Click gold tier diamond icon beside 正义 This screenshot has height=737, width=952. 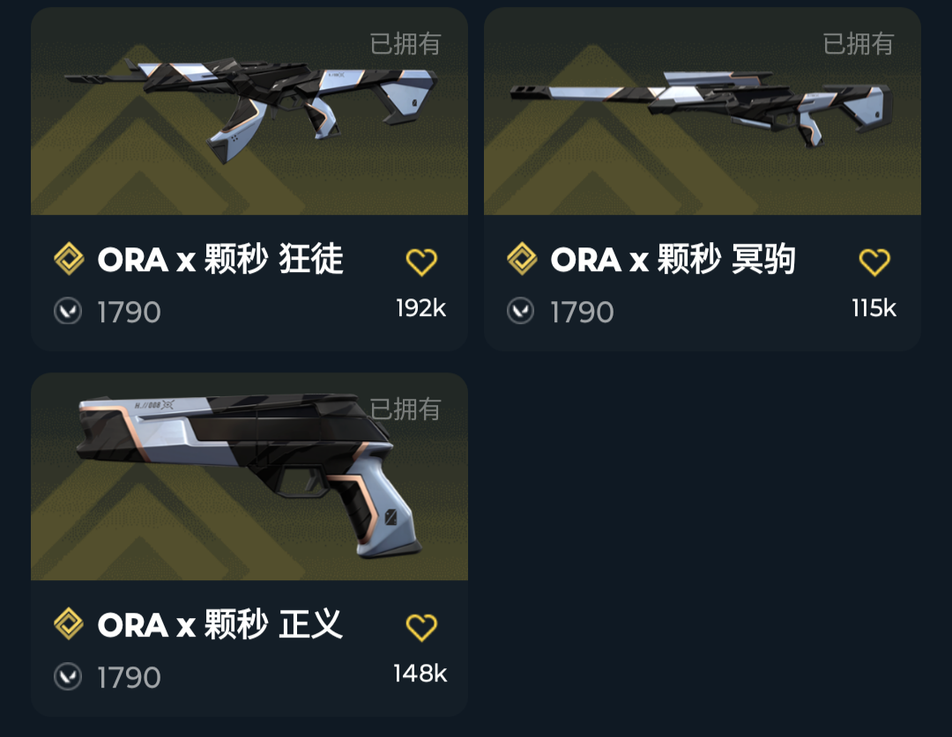point(70,624)
